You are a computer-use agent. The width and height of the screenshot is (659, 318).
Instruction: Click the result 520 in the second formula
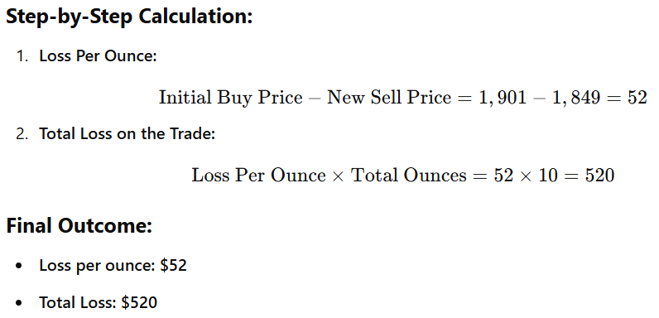pos(599,176)
